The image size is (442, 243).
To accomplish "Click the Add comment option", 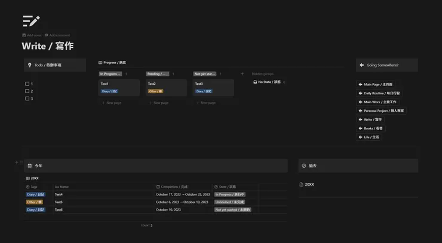I will [x=57, y=35].
